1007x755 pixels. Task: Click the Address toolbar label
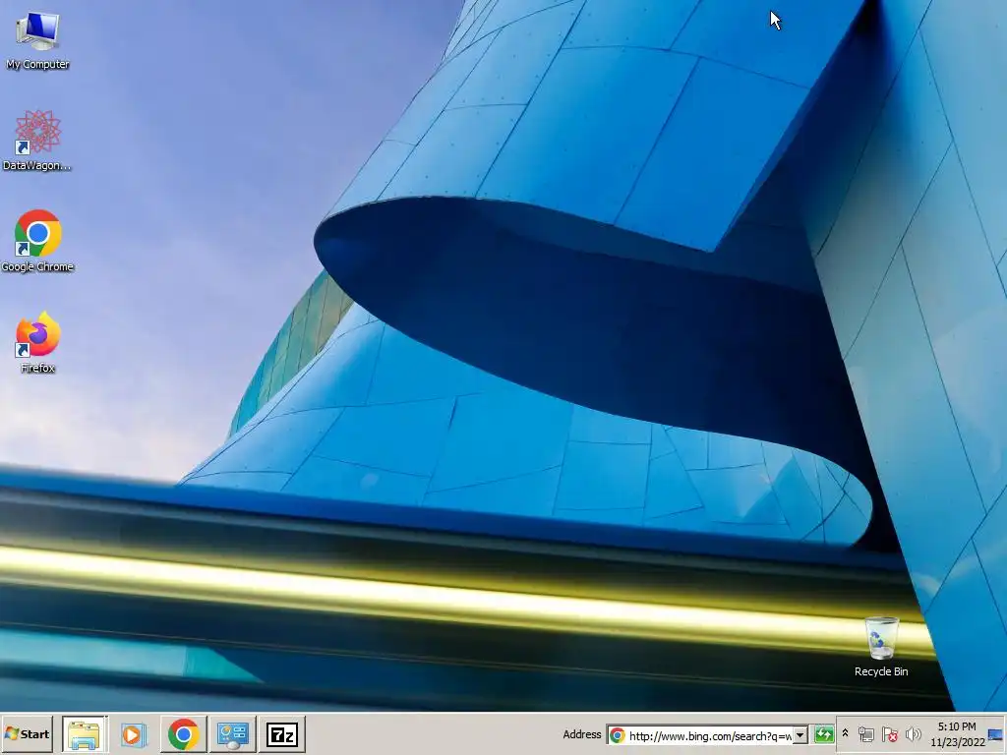click(582, 734)
